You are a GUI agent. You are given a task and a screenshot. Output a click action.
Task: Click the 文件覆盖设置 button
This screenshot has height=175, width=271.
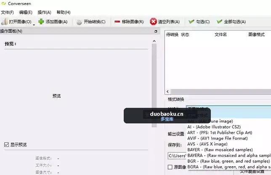252,172
